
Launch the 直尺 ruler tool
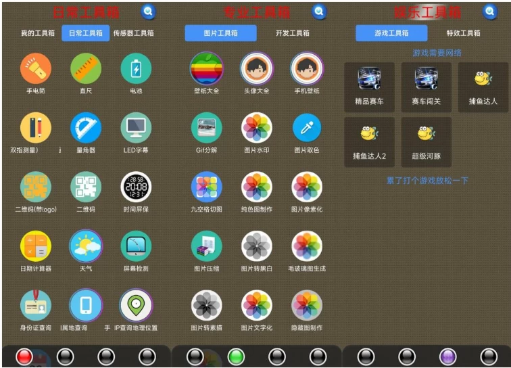point(86,68)
